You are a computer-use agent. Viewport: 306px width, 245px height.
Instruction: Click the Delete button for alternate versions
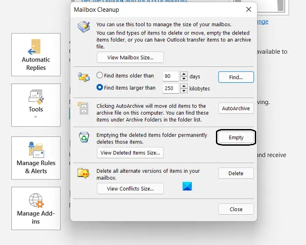236,173
